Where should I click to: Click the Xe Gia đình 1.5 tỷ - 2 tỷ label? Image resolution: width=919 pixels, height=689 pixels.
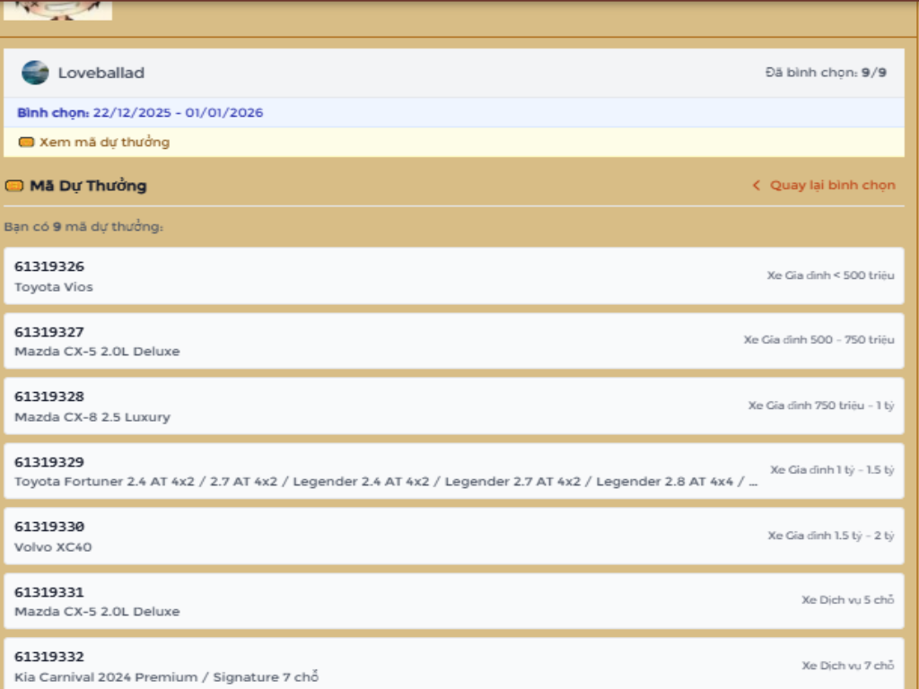830,536
